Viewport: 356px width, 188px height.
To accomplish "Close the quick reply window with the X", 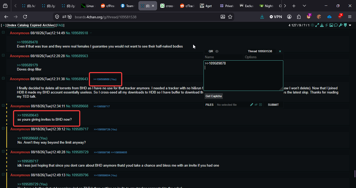I will pyautogui.click(x=280, y=51).
